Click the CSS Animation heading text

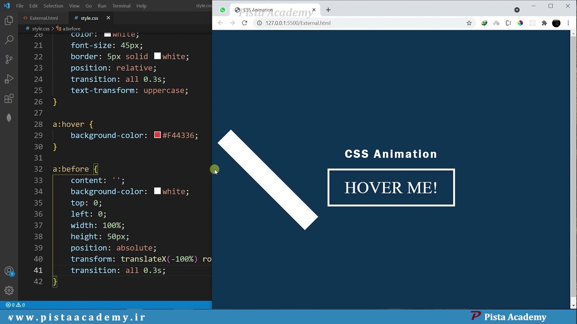pos(391,154)
